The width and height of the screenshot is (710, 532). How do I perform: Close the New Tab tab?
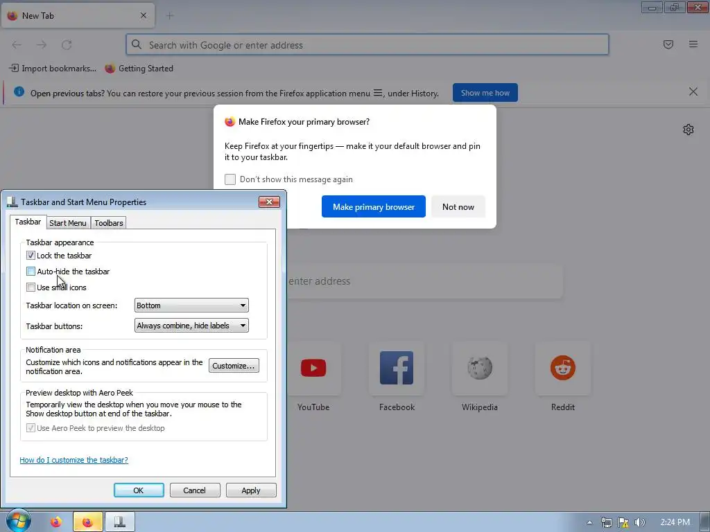pyautogui.click(x=144, y=15)
